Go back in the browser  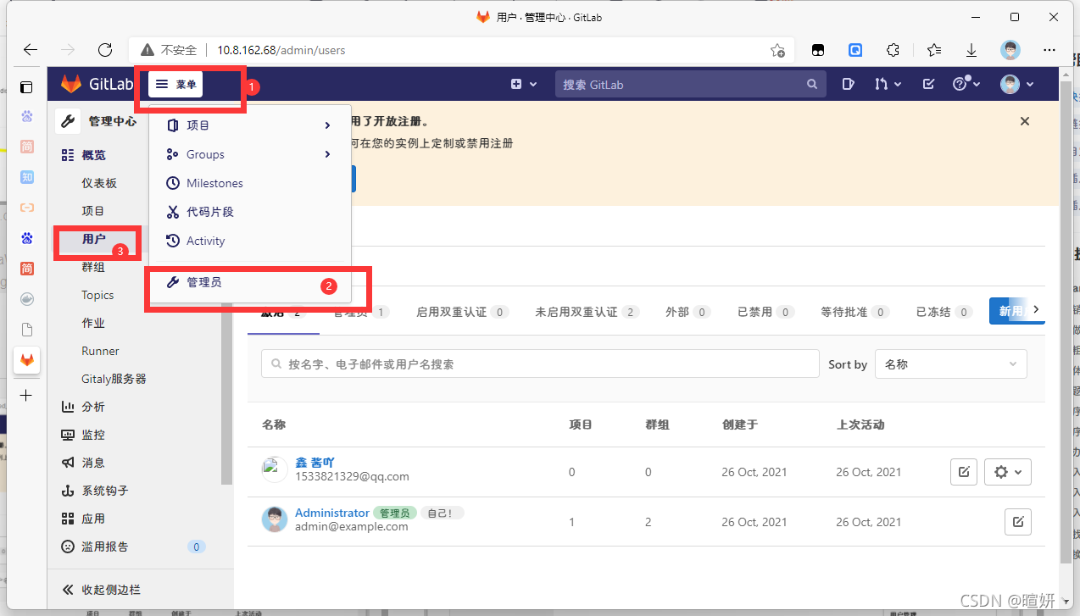(x=31, y=50)
